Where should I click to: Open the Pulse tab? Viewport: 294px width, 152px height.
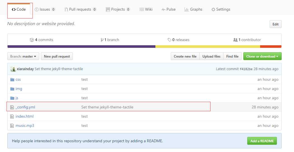(168, 9)
